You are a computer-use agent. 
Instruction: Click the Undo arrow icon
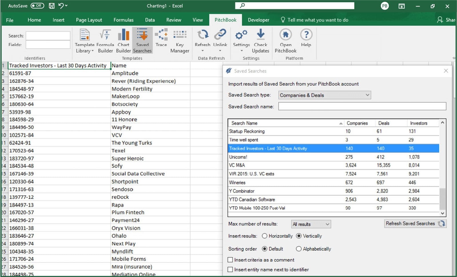click(x=61, y=5)
